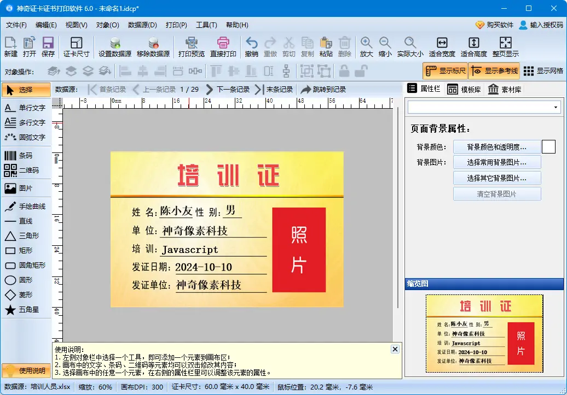The image size is (567, 395).
Task: Open 打印预览 print preview
Action: (191, 46)
